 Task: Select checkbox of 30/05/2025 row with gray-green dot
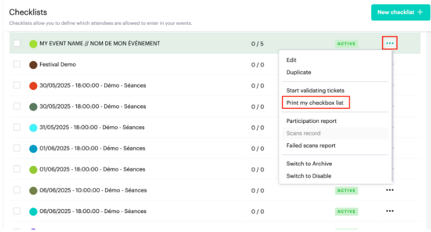point(17,106)
